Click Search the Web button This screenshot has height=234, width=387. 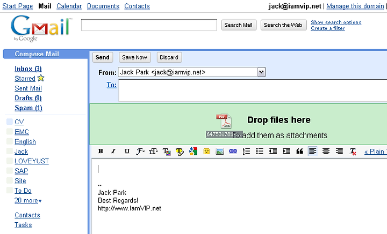pyautogui.click(x=283, y=25)
